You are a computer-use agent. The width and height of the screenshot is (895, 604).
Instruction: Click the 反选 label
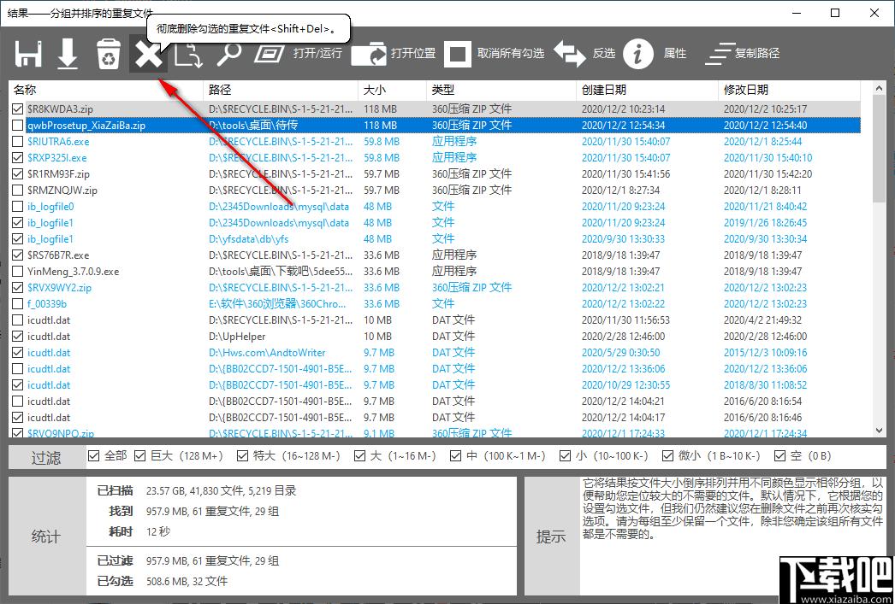(x=604, y=54)
